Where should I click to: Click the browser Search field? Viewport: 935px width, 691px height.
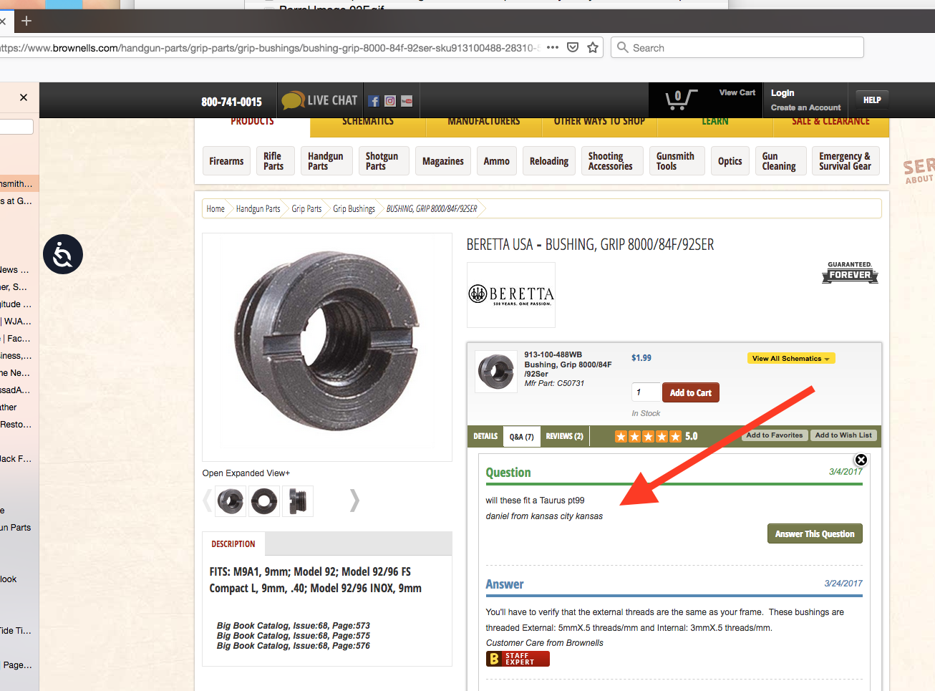coord(737,47)
